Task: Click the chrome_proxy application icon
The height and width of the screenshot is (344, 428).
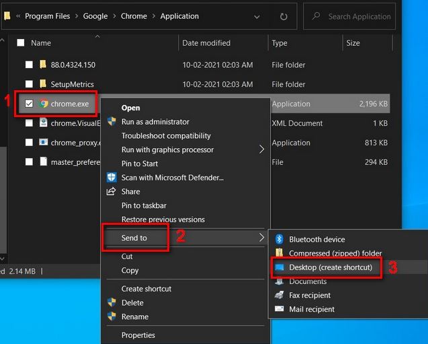Action: pos(43,142)
